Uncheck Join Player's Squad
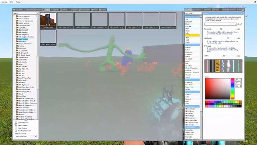The width and height of the screenshot is (257, 145). point(16,130)
